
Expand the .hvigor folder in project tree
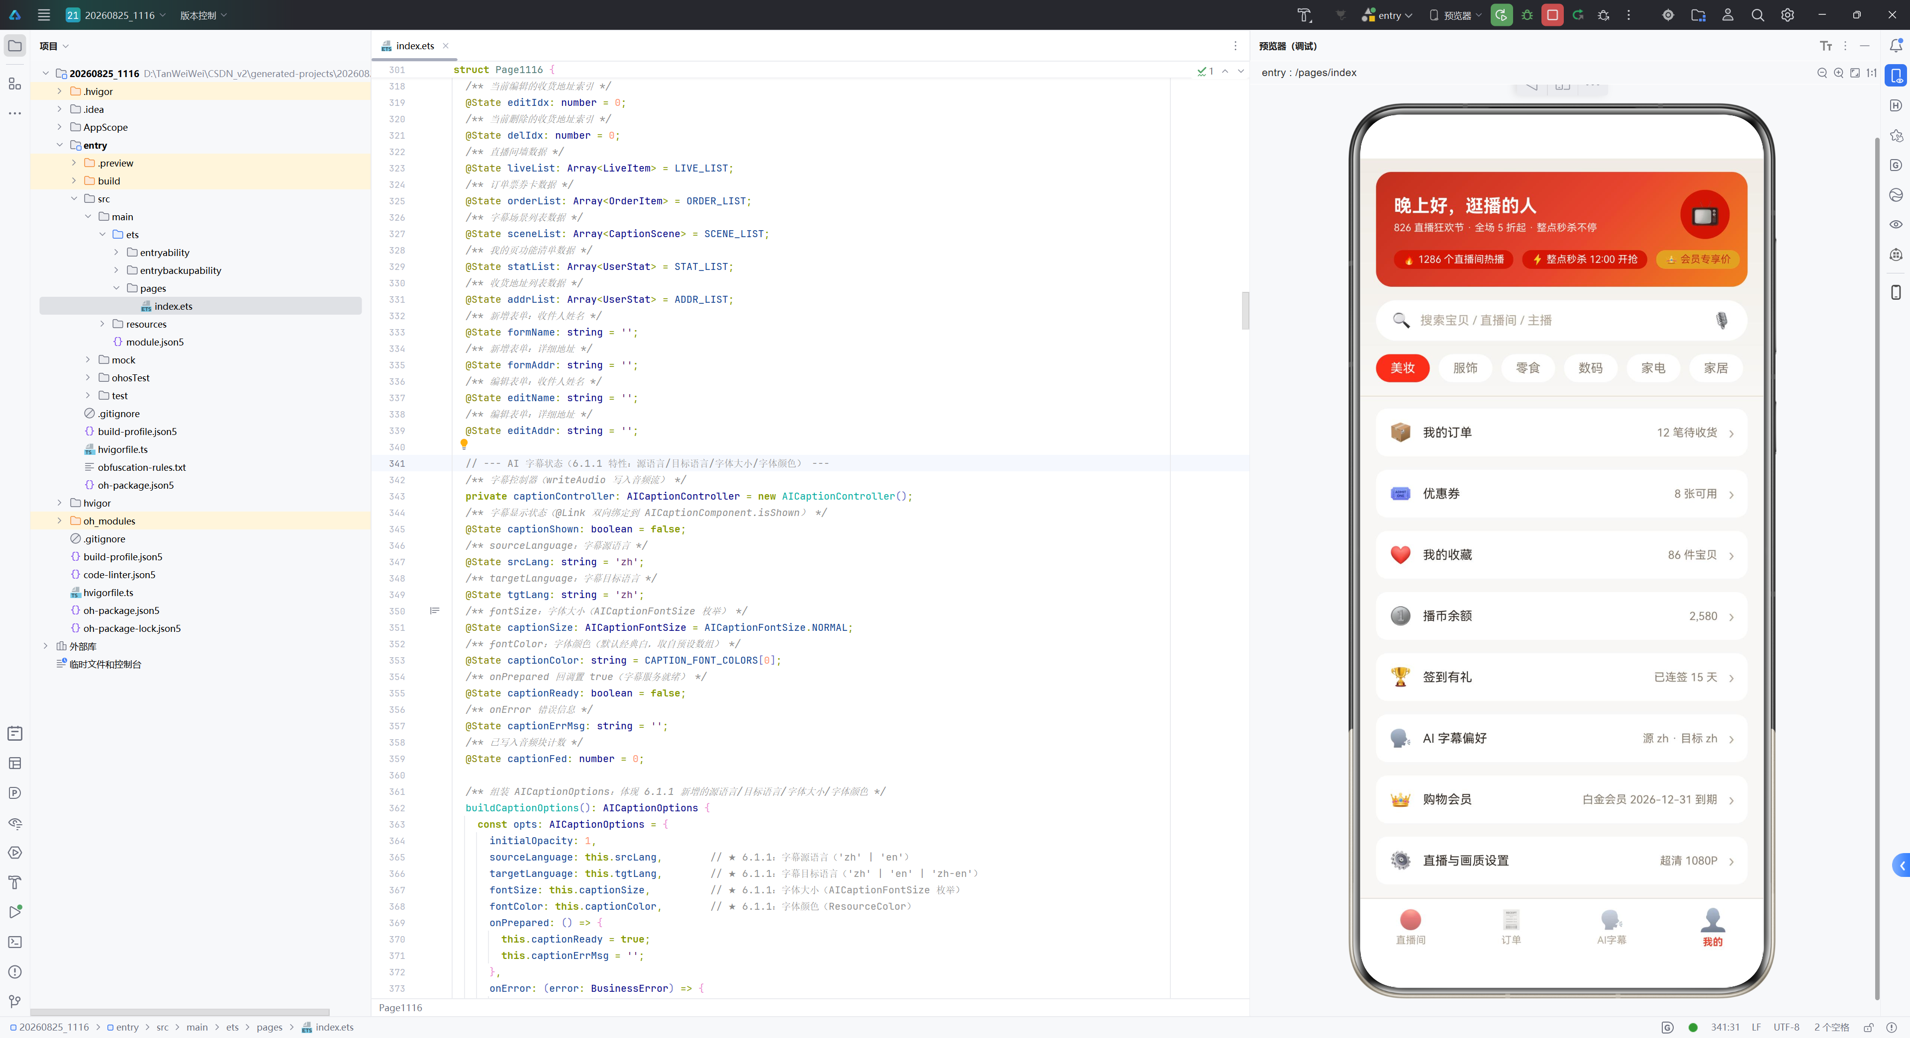coord(60,91)
